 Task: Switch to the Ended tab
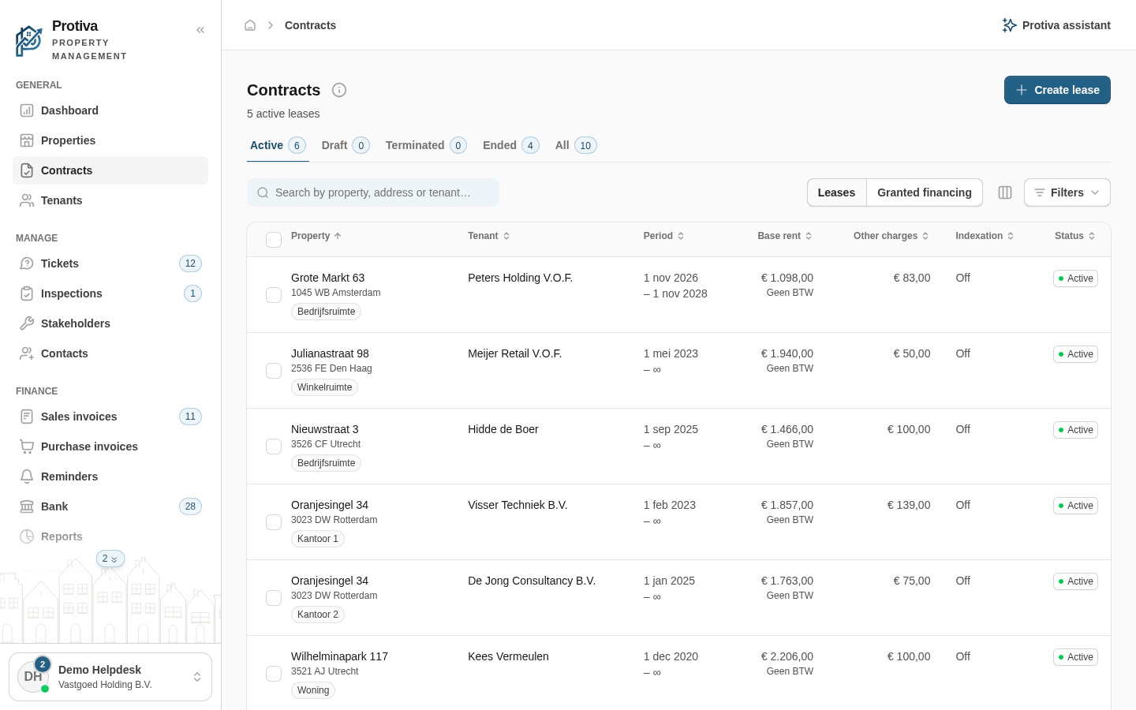(x=510, y=145)
